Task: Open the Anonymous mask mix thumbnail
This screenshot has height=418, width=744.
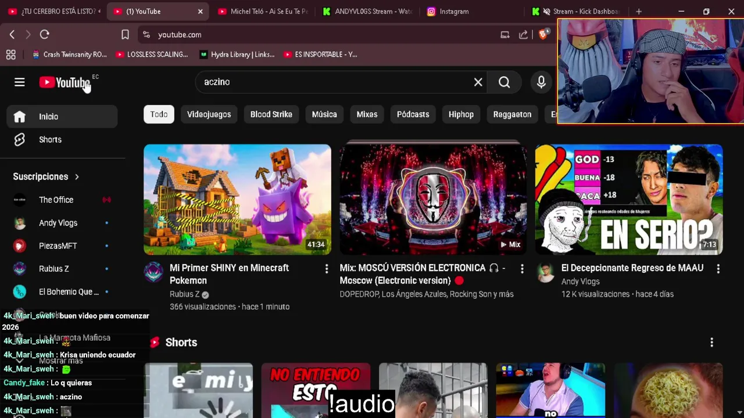Action: click(x=433, y=199)
